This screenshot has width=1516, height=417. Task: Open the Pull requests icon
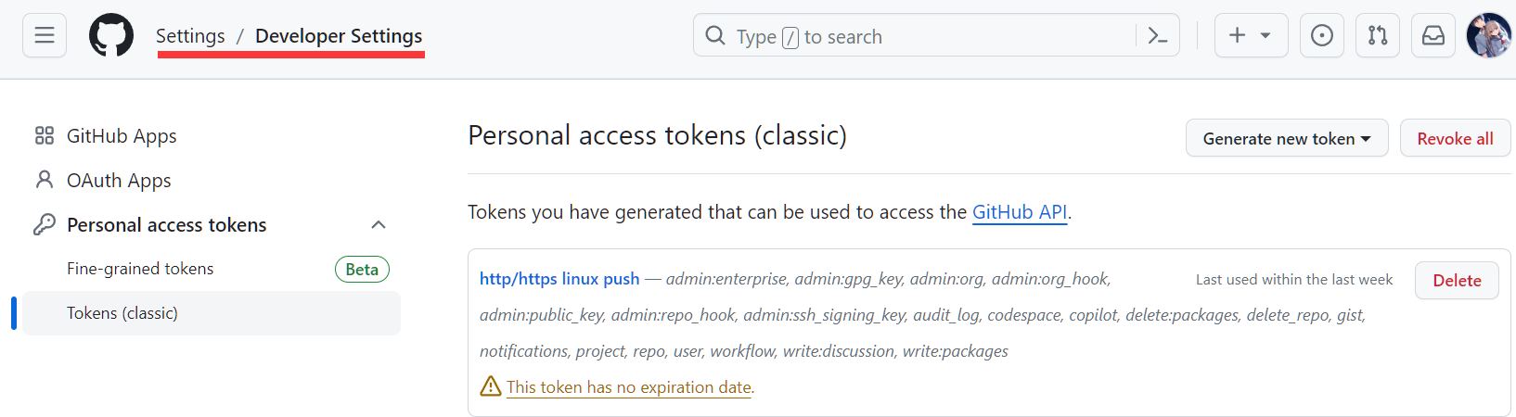(x=1378, y=36)
